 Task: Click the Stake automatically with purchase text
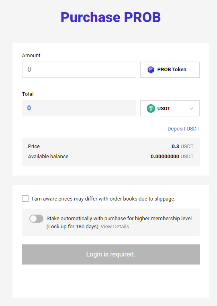coord(119,223)
